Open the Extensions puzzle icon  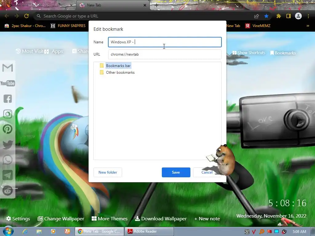click(x=278, y=16)
